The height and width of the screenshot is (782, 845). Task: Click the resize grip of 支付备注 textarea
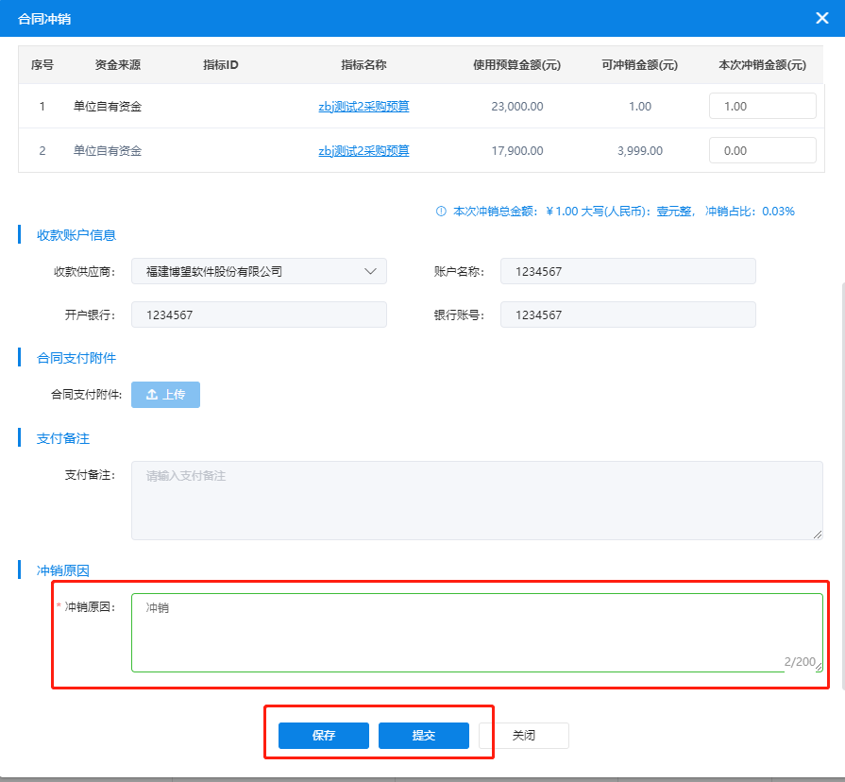818,535
